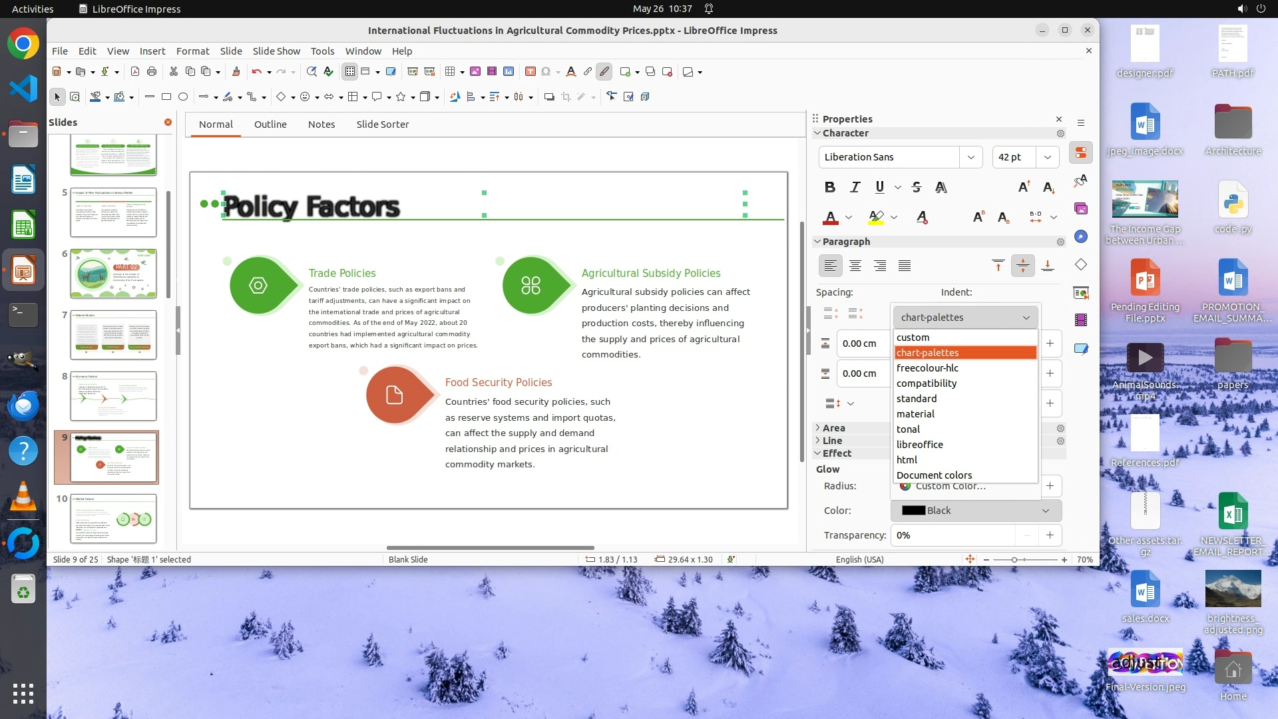
Task: Click the Increase Font Size icon
Action: (x=1024, y=187)
